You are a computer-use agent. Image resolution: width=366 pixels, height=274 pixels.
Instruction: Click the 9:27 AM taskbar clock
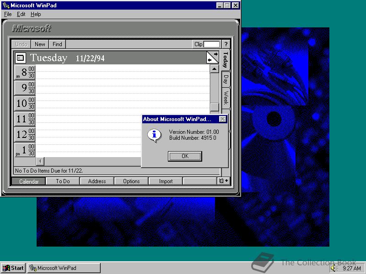(352, 269)
